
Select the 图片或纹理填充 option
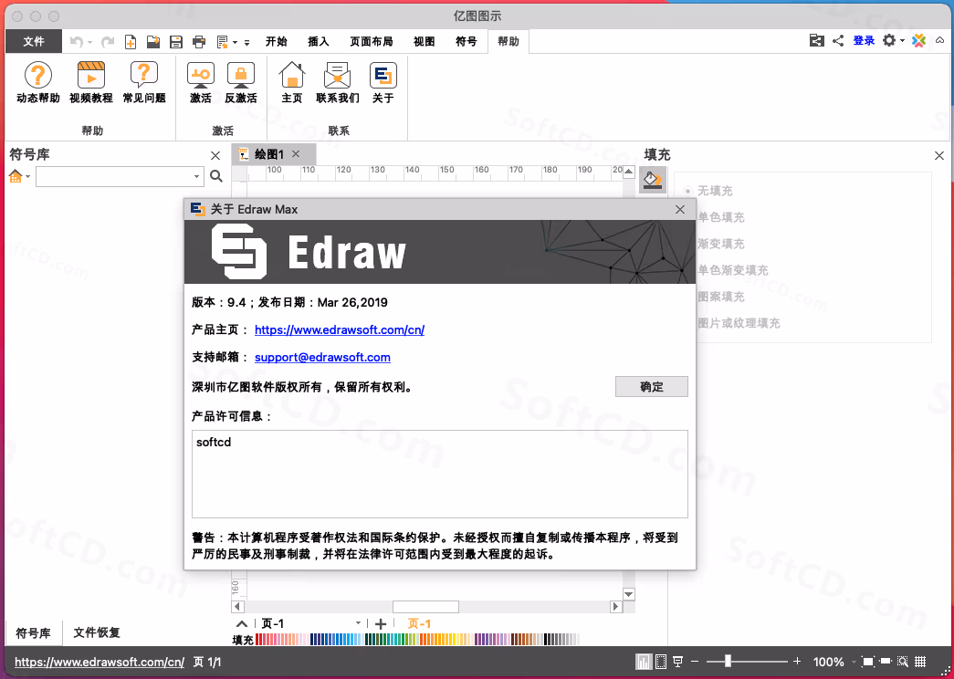point(739,323)
